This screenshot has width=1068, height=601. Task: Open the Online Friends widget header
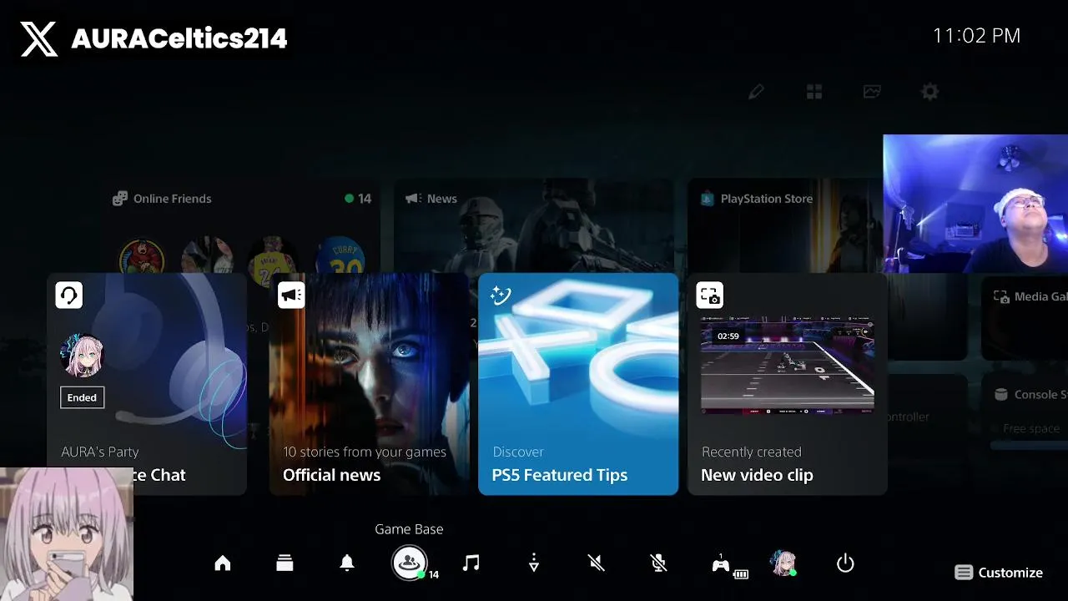(162, 199)
